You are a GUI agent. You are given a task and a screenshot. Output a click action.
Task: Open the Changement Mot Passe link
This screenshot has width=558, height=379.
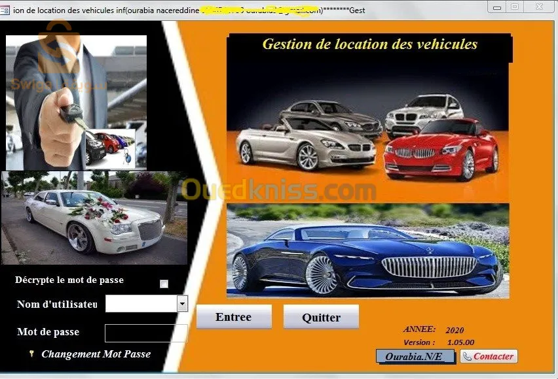(96, 354)
